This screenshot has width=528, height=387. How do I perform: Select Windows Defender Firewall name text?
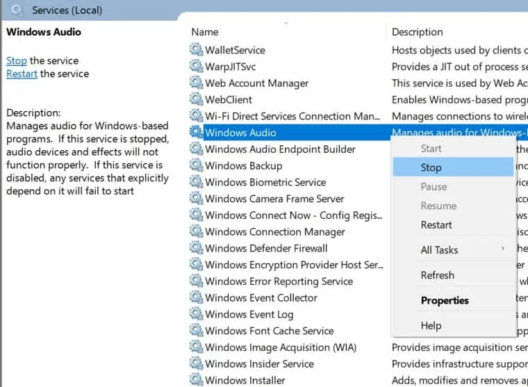(x=266, y=248)
